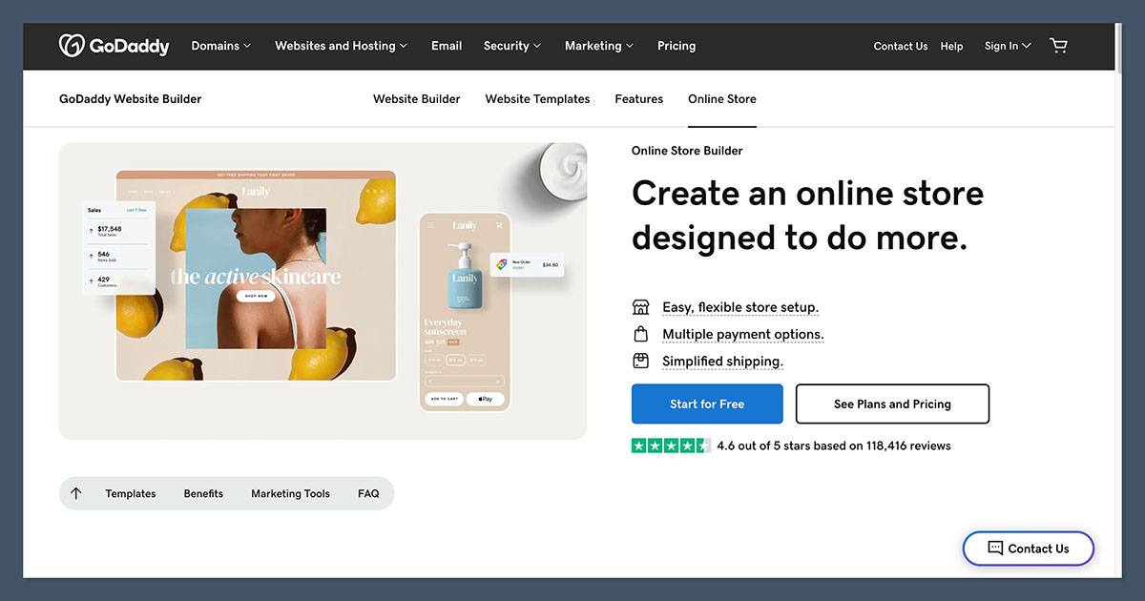Select the Features tab
This screenshot has width=1145, height=601.
click(638, 99)
